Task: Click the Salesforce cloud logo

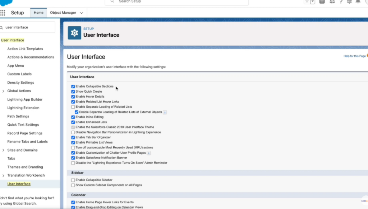Action: pyautogui.click(x=6, y=3)
